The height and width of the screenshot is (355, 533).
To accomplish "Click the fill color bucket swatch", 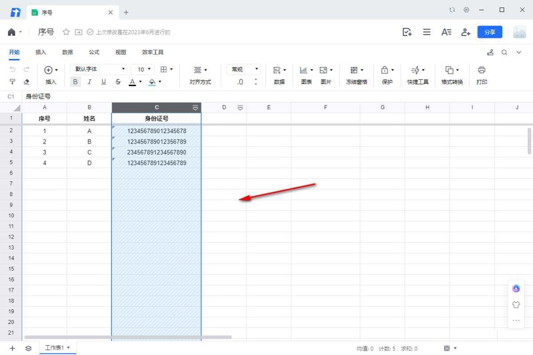I will pos(152,82).
